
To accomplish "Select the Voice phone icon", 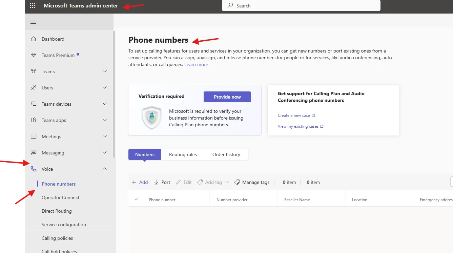I will click(33, 169).
